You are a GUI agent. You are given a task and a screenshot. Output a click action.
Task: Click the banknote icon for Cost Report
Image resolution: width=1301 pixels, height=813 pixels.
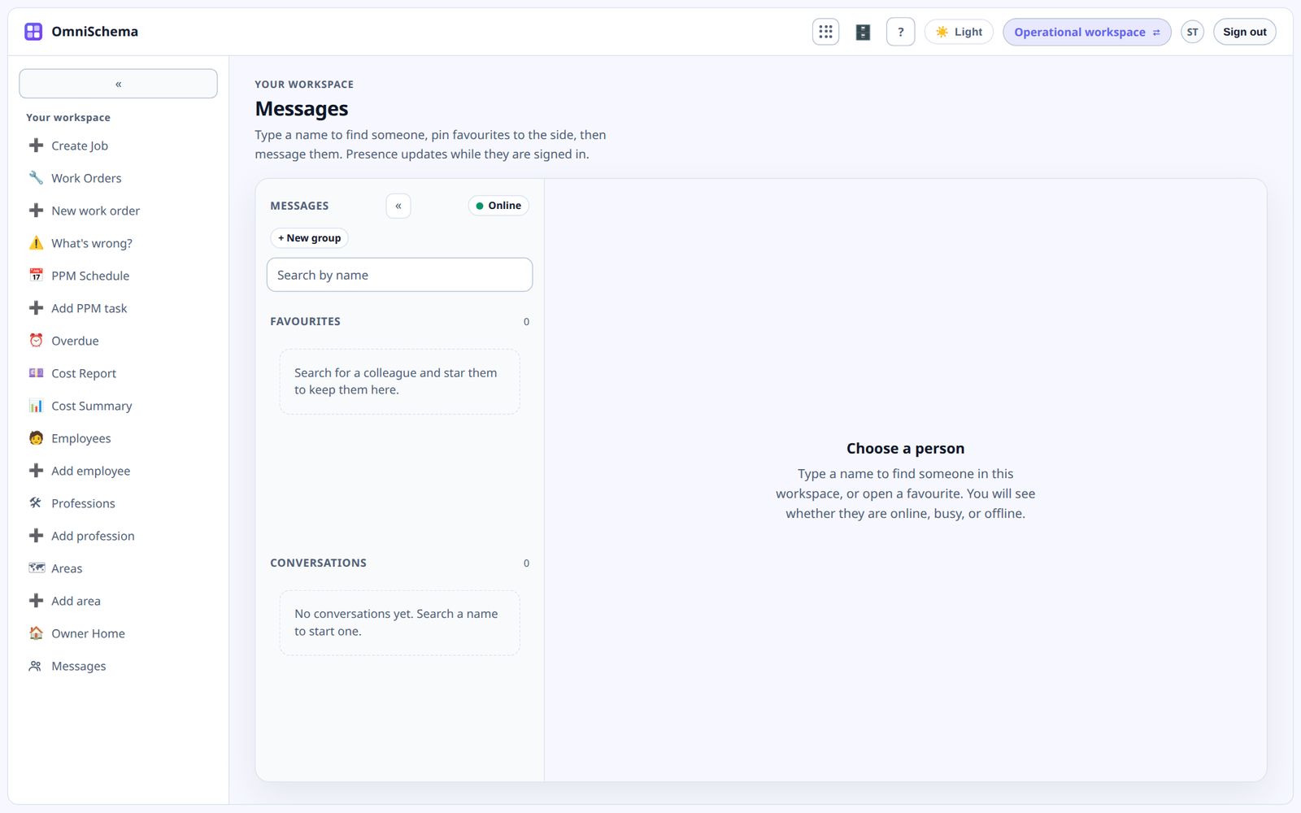[x=36, y=373]
